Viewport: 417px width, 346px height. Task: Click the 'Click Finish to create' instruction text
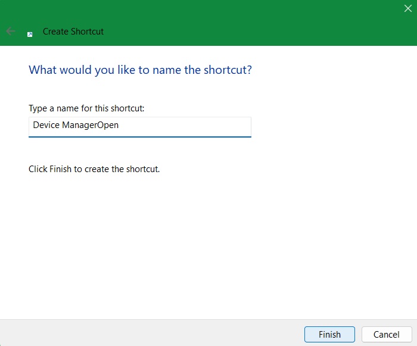click(94, 169)
